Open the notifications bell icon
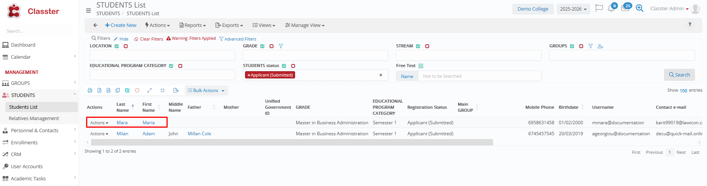The height and width of the screenshot is (186, 707). click(611, 8)
